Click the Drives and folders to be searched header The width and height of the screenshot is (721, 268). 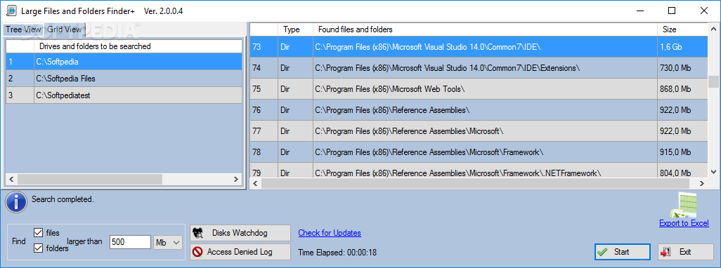point(138,46)
